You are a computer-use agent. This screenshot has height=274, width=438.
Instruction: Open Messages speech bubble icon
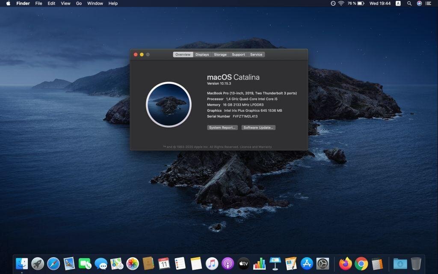pyautogui.click(x=101, y=264)
